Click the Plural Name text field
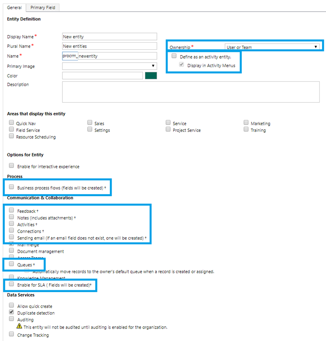326x341 pixels. 109,46
